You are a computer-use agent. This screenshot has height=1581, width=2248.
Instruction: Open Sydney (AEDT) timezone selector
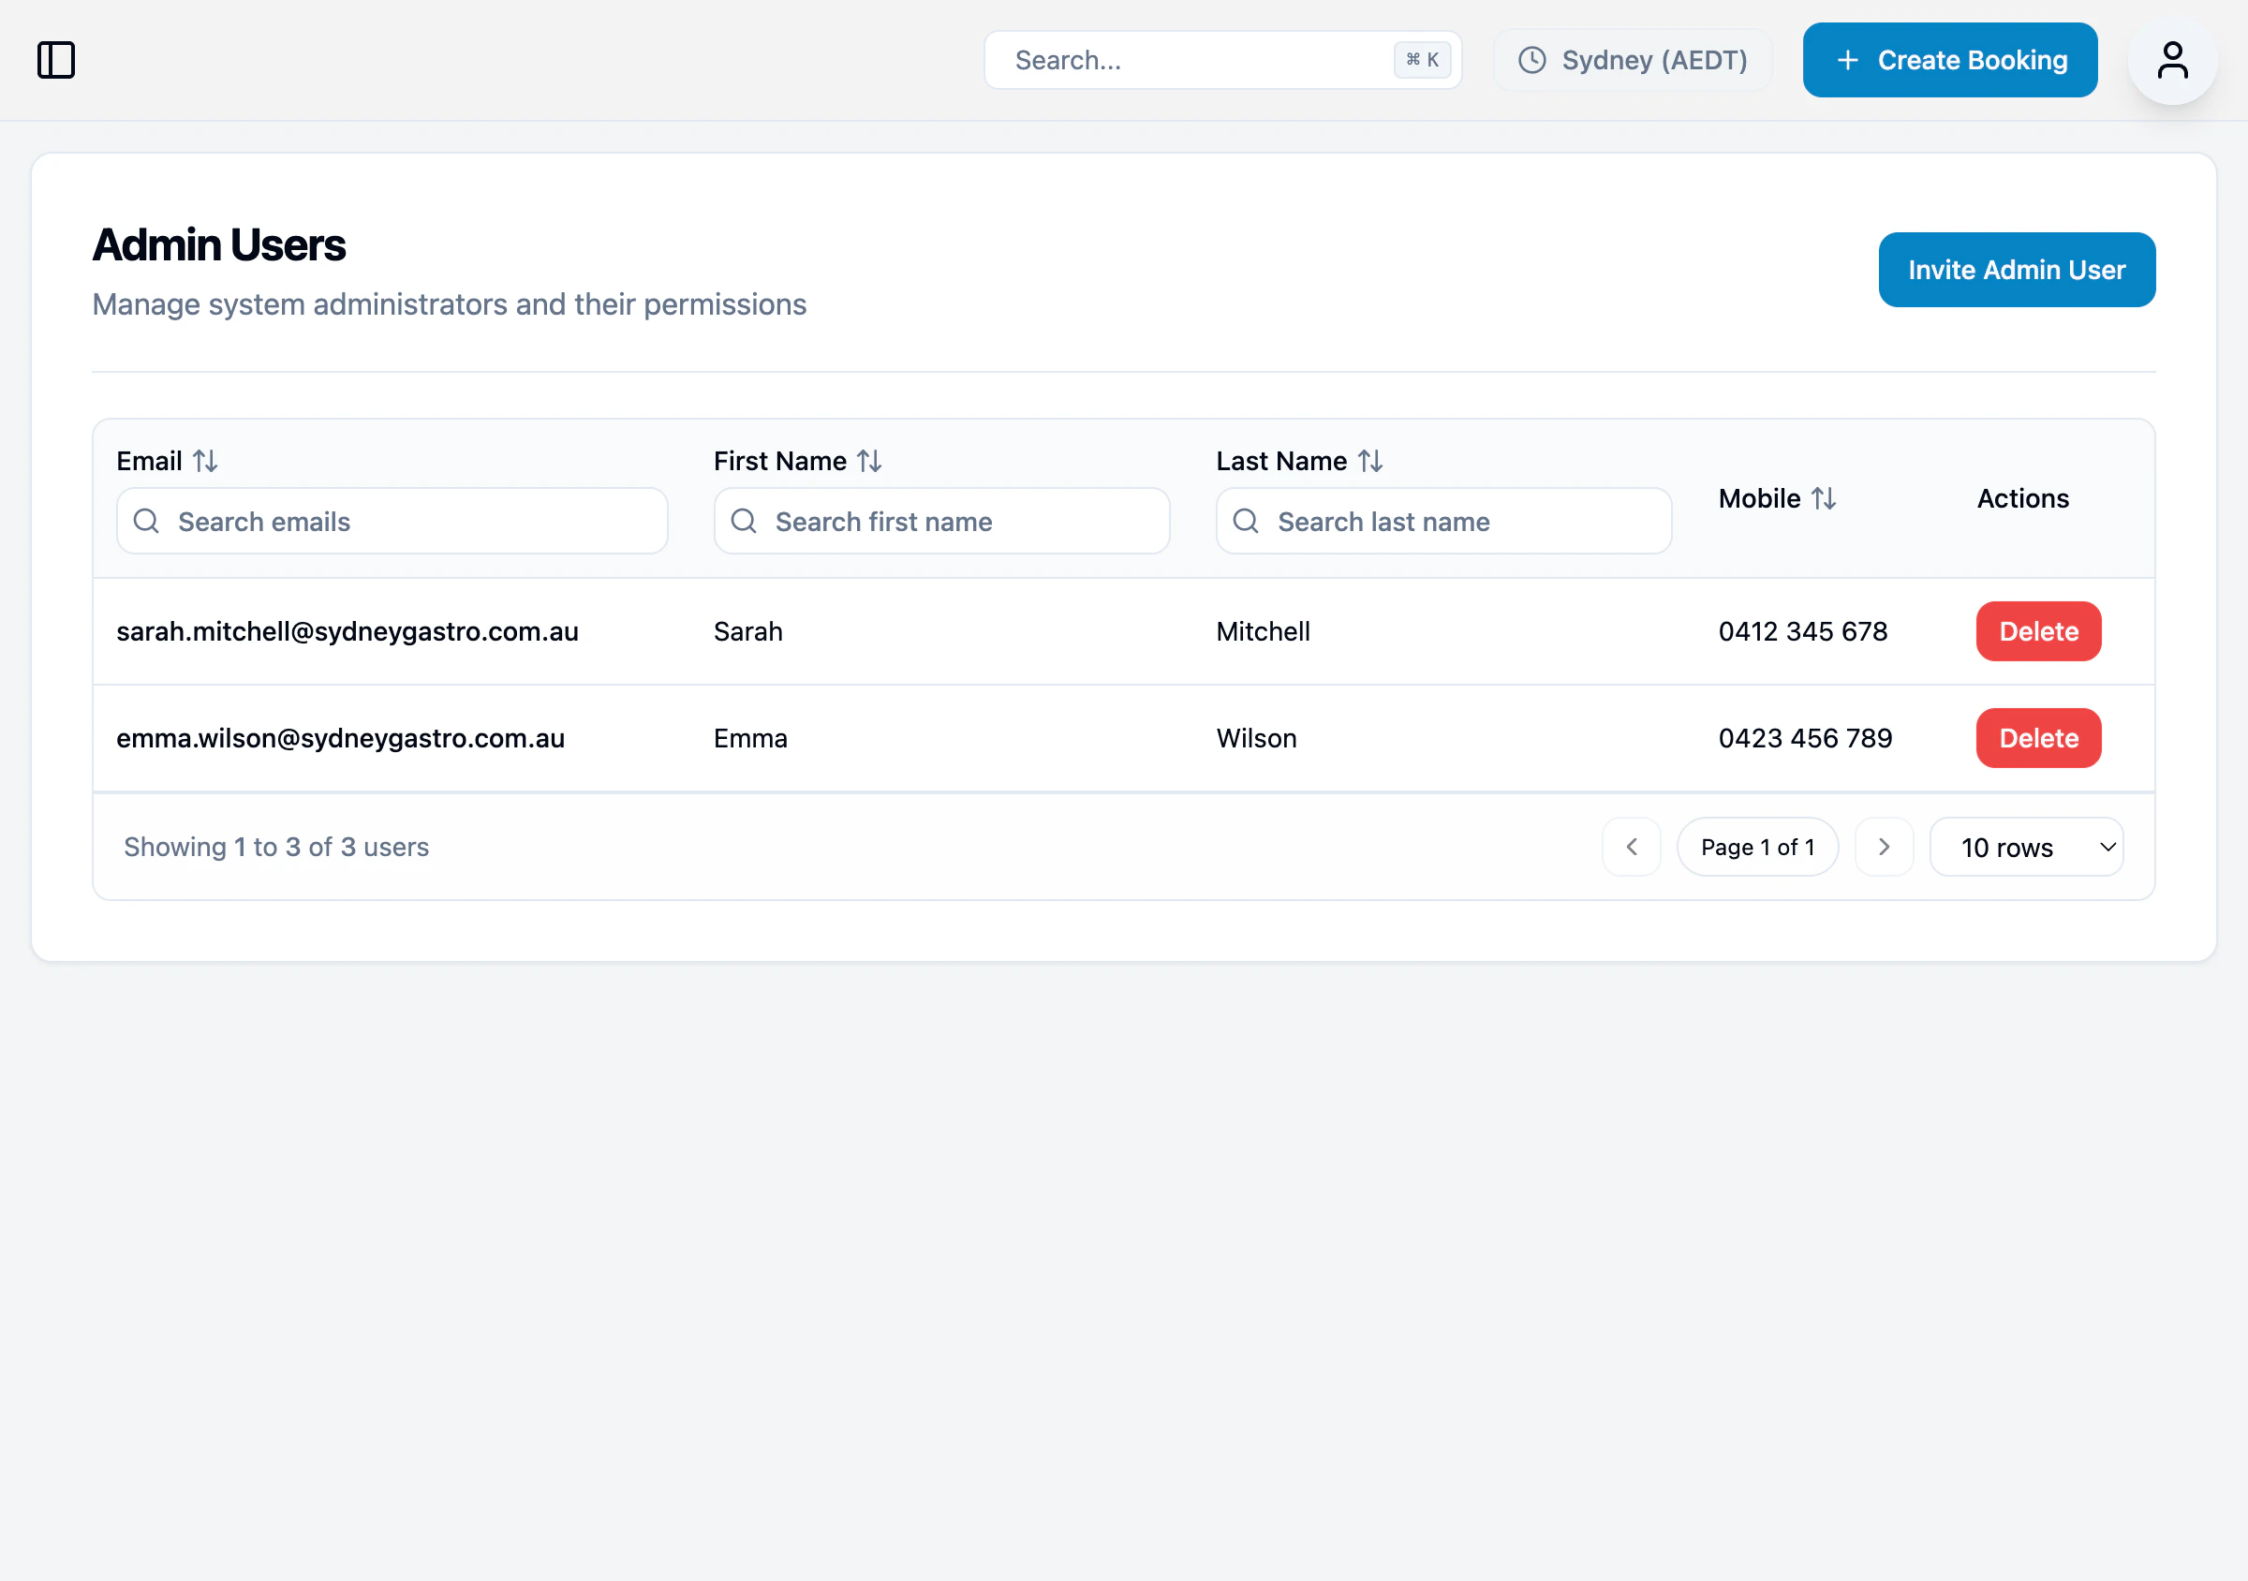(1633, 60)
